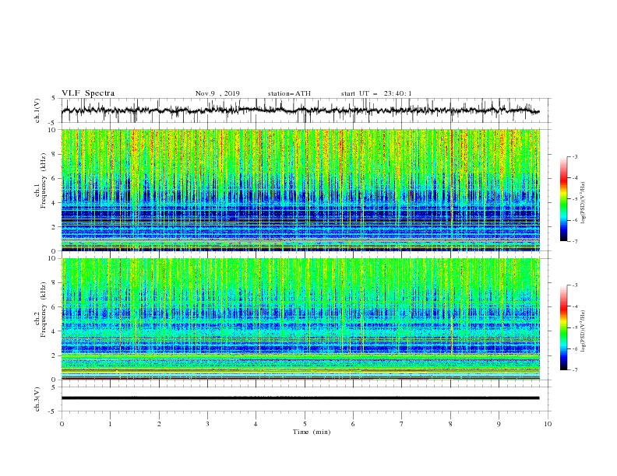
Task: Click the ch.2 color bar "log(PSD)(V²/Hz)" label
Action: 584,331
